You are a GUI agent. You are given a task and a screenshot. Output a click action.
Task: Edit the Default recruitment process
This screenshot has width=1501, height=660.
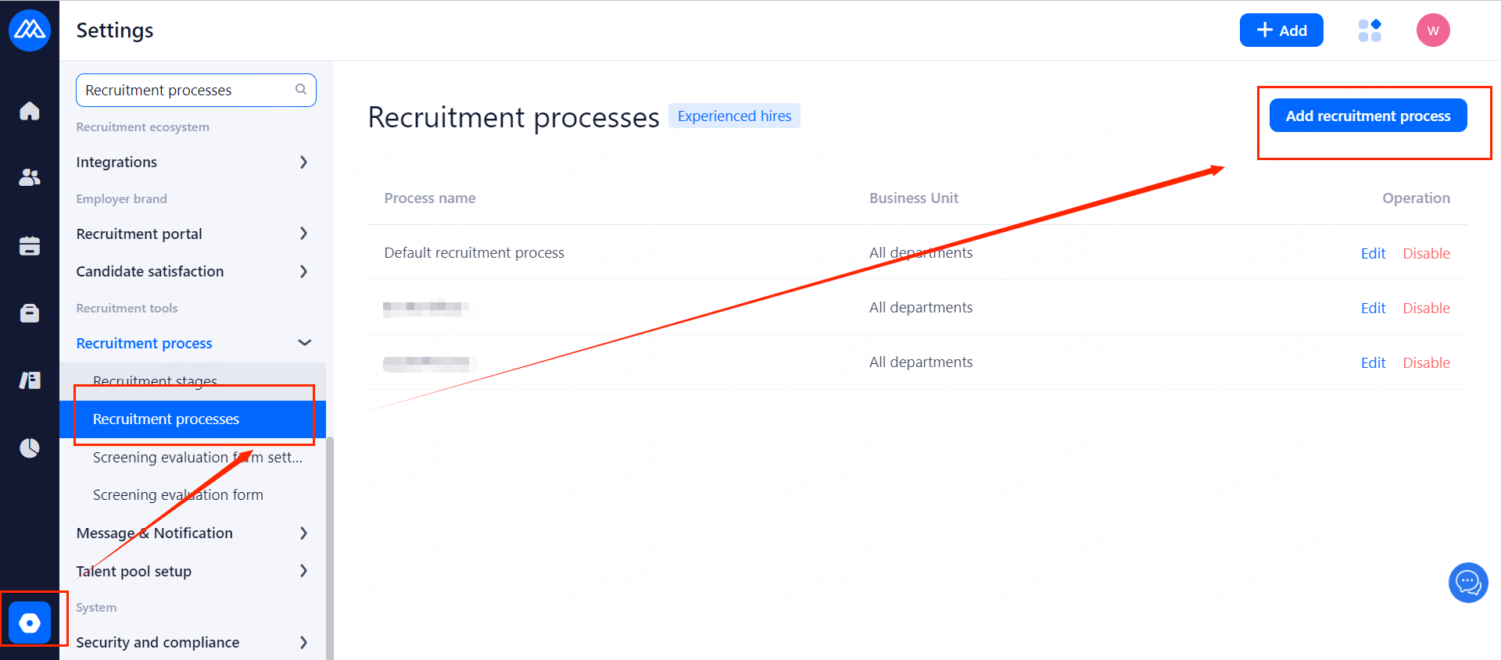[x=1373, y=253]
